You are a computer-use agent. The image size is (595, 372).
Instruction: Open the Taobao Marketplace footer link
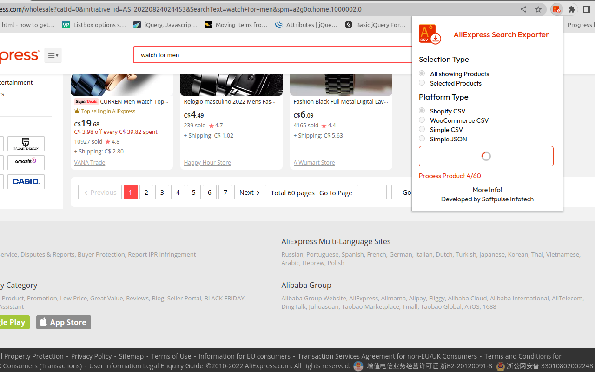370,306
